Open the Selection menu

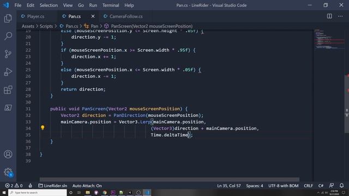(49, 5)
